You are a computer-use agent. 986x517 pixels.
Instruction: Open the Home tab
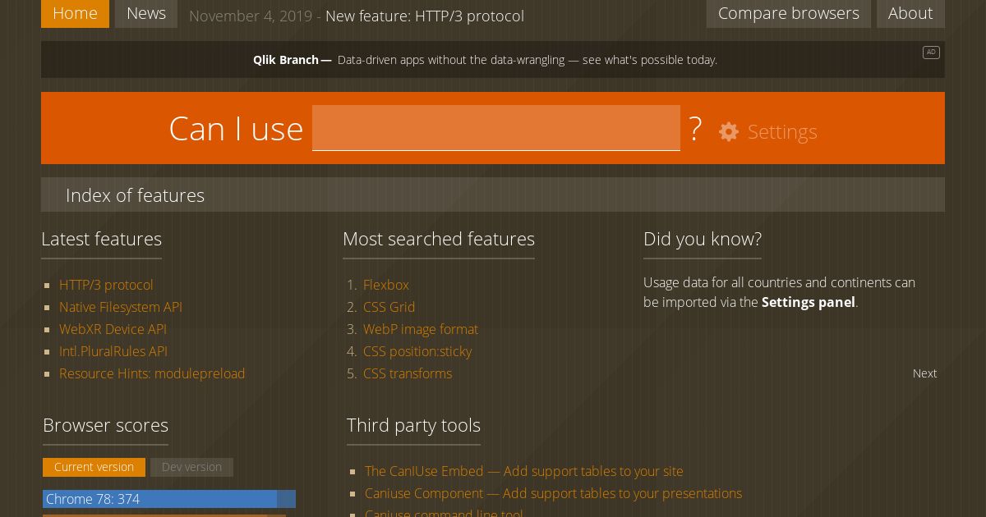click(75, 13)
